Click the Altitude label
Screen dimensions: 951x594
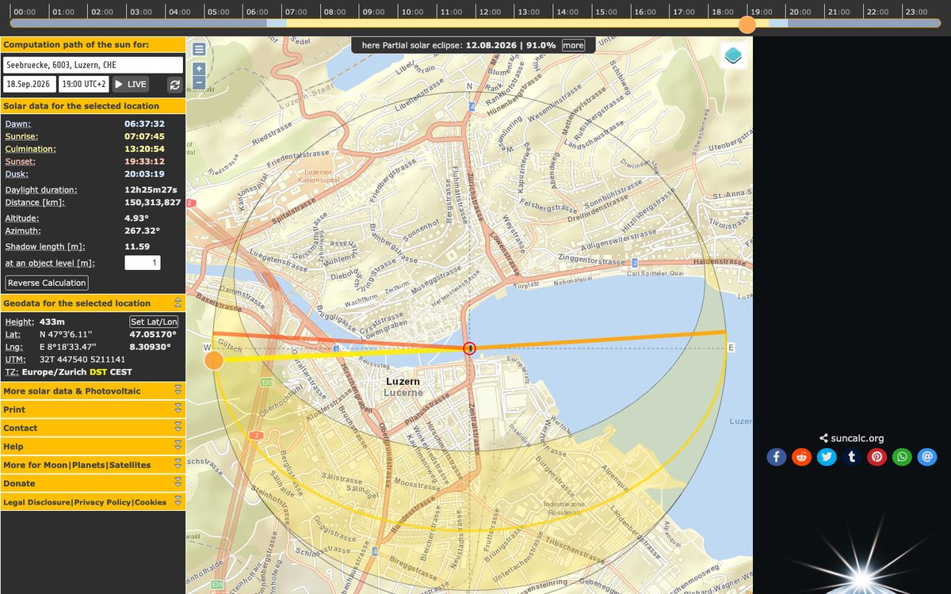tap(22, 218)
